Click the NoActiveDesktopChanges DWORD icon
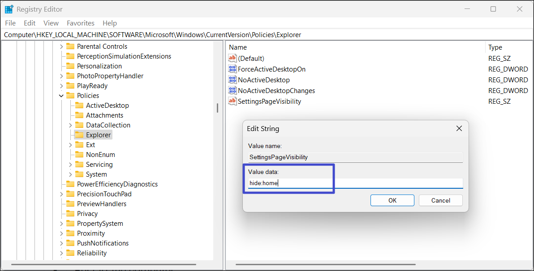The image size is (534, 271). (x=232, y=91)
